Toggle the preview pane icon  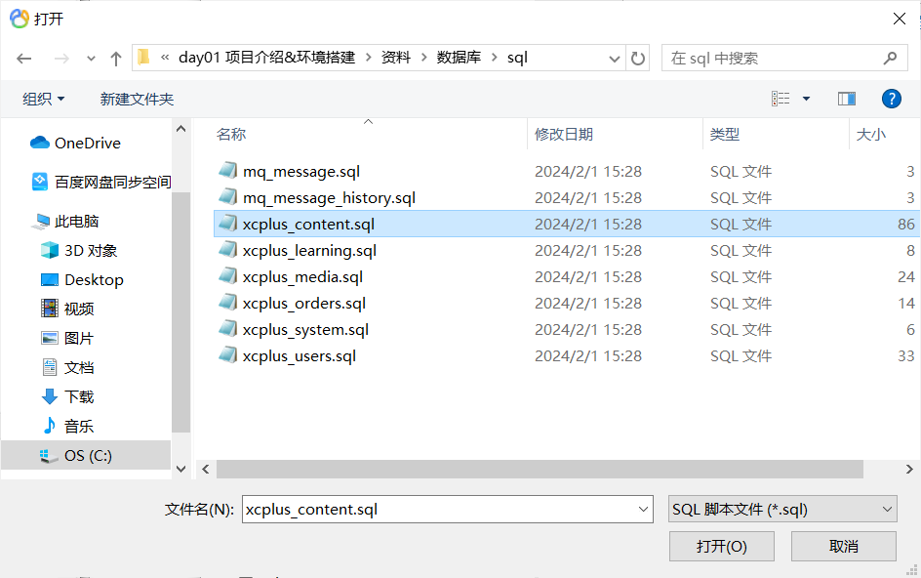(x=847, y=99)
